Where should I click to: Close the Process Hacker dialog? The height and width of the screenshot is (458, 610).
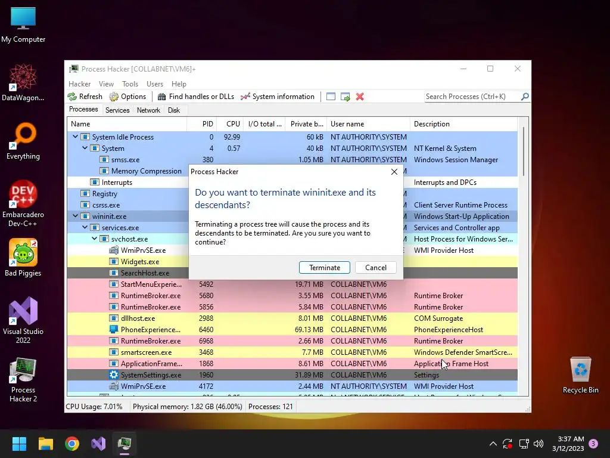[x=394, y=172]
